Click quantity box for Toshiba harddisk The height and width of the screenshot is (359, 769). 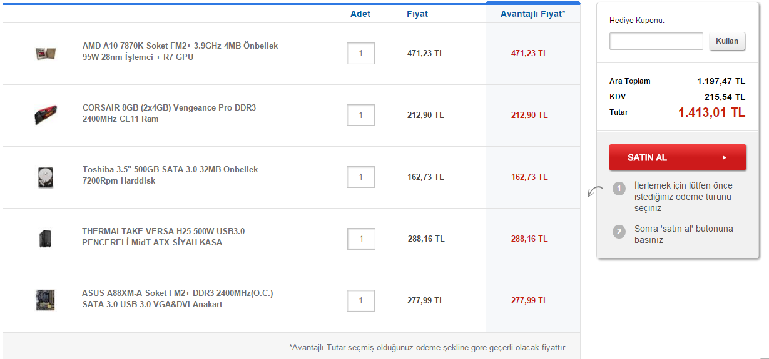pyautogui.click(x=361, y=177)
